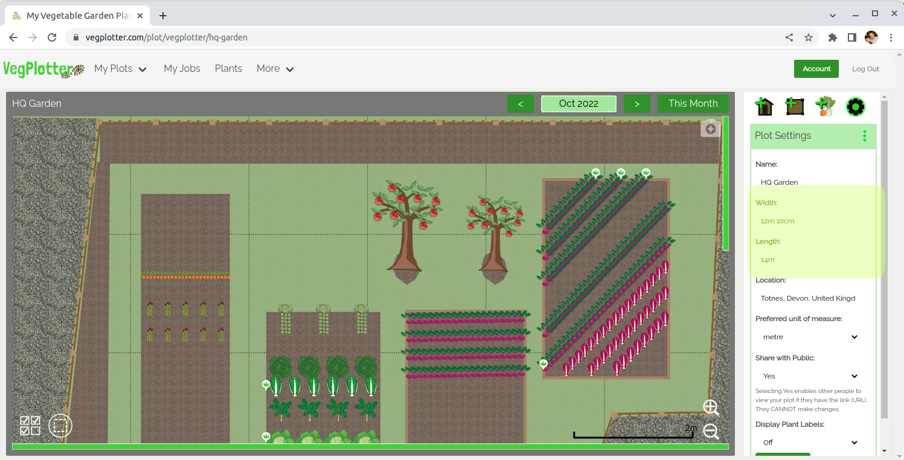Zoom in on the garden plot
904x460 pixels.
point(711,407)
